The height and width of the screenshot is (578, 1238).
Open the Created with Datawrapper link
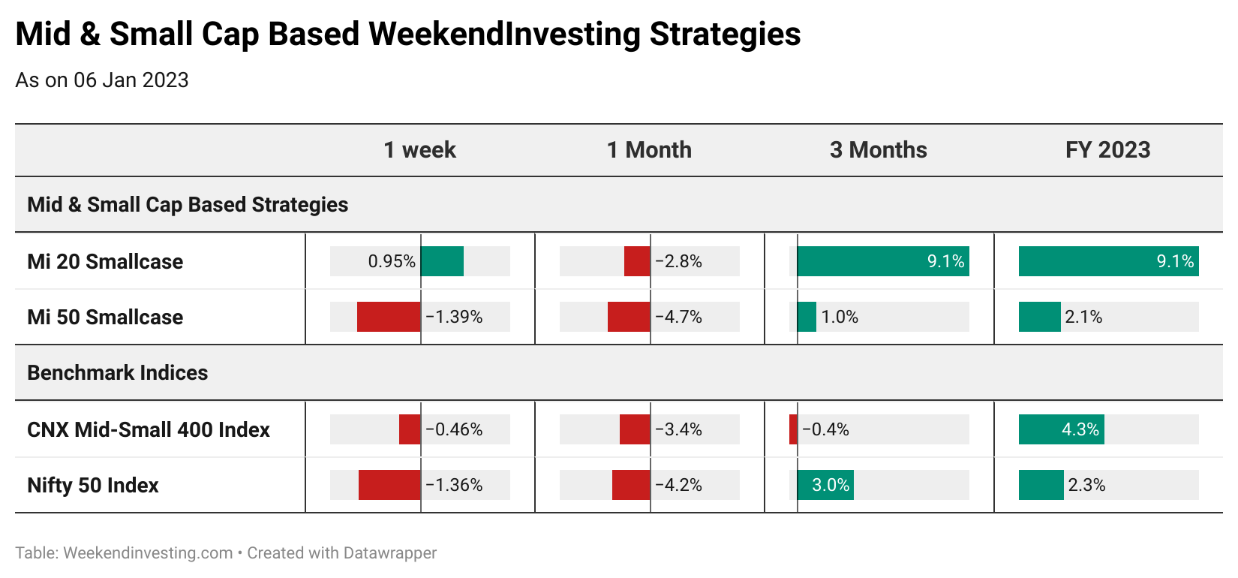[x=342, y=553]
